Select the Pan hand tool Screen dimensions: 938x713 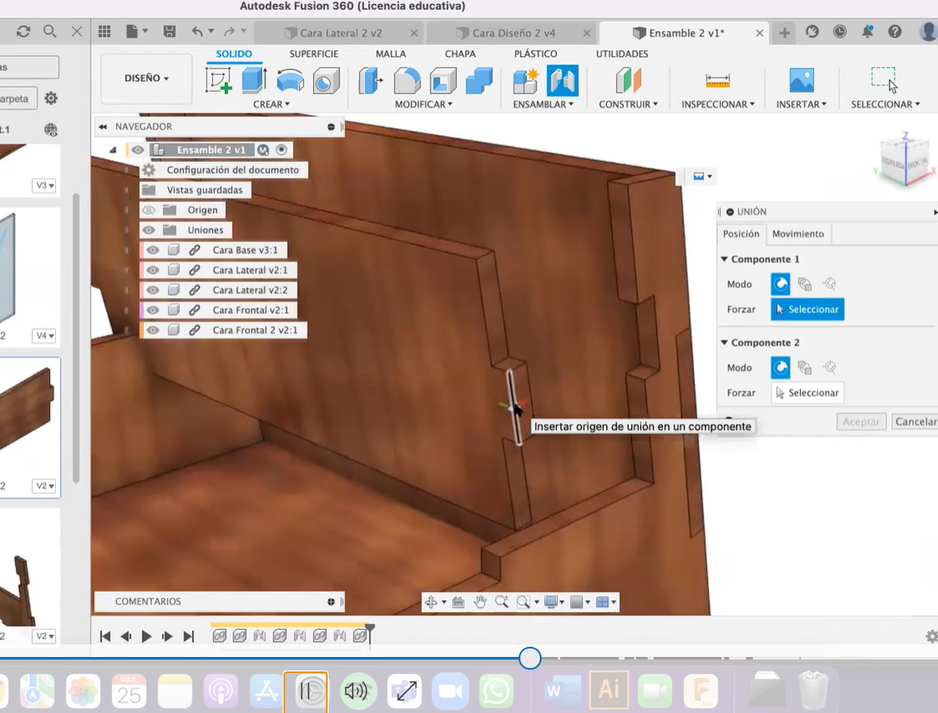point(480,602)
